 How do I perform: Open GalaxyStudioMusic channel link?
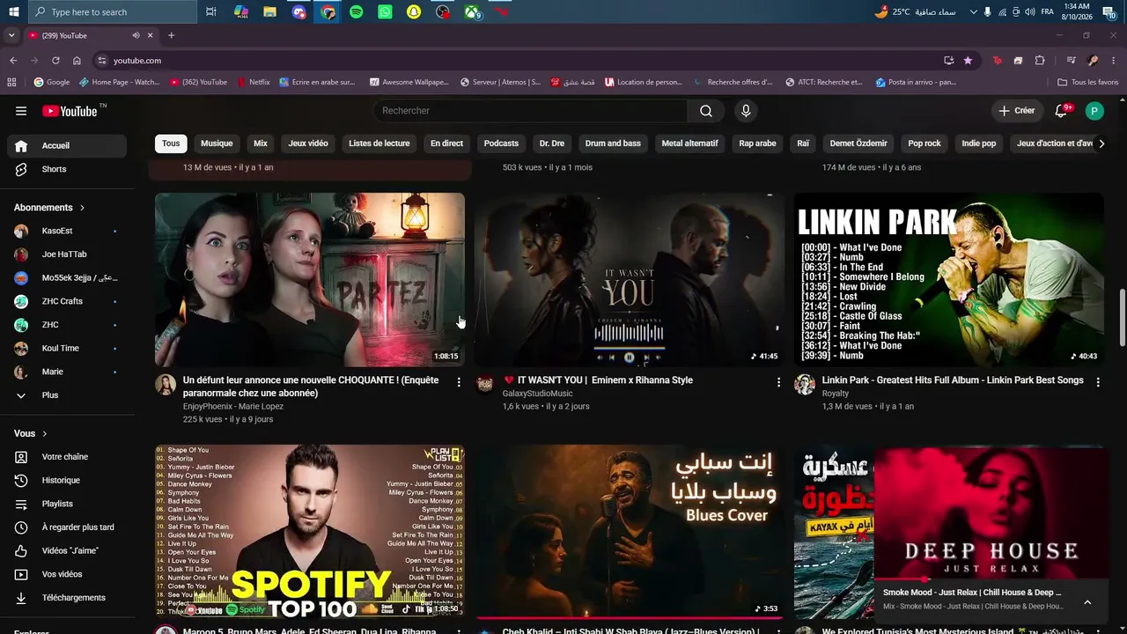537,394
